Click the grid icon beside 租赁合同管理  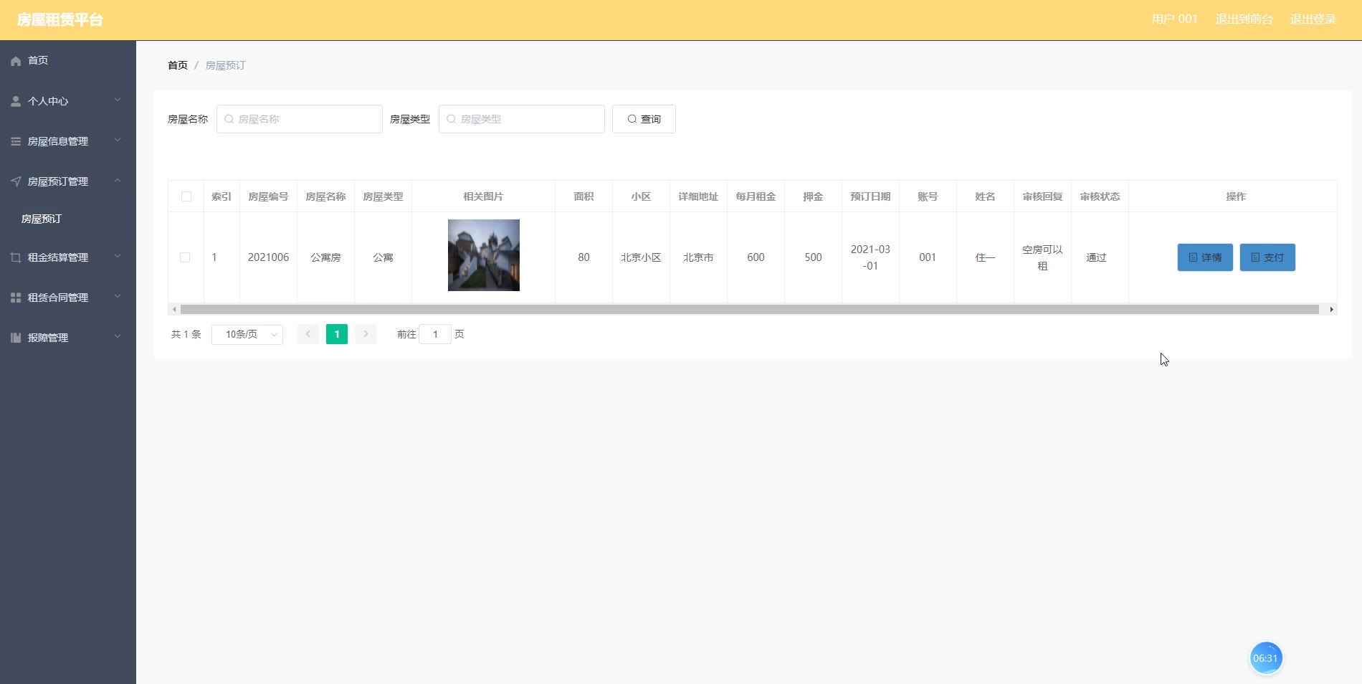coord(16,298)
